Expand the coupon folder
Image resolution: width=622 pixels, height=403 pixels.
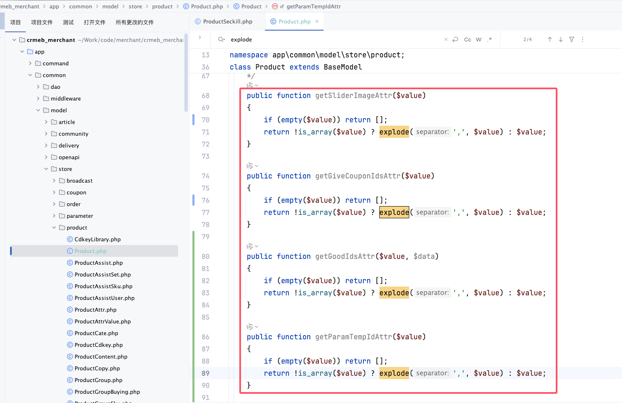[54, 192]
